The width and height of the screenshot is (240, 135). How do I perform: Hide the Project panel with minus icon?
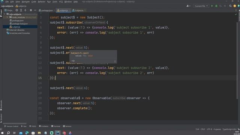(x=35, y=10)
